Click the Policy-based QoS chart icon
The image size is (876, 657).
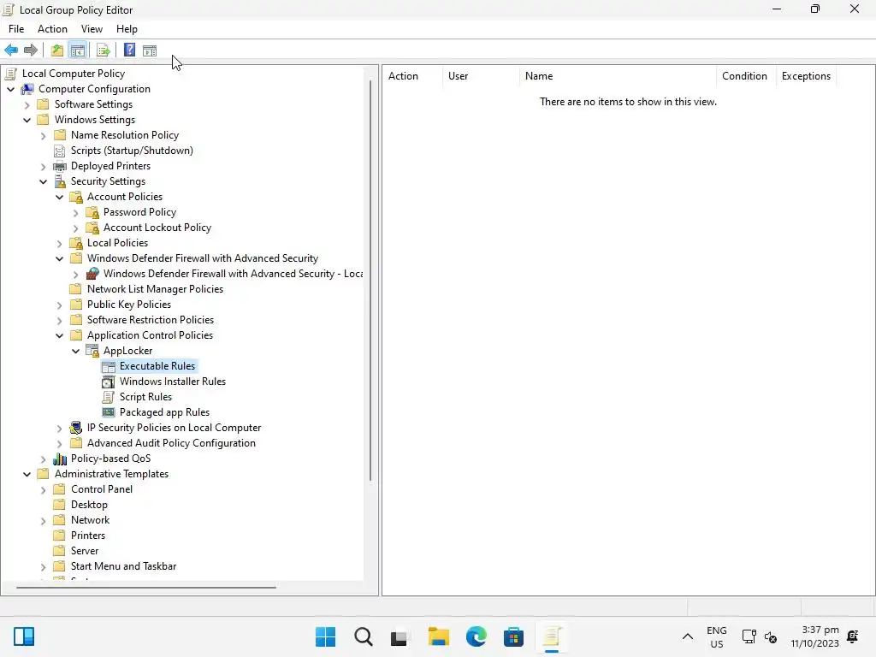tap(60, 459)
